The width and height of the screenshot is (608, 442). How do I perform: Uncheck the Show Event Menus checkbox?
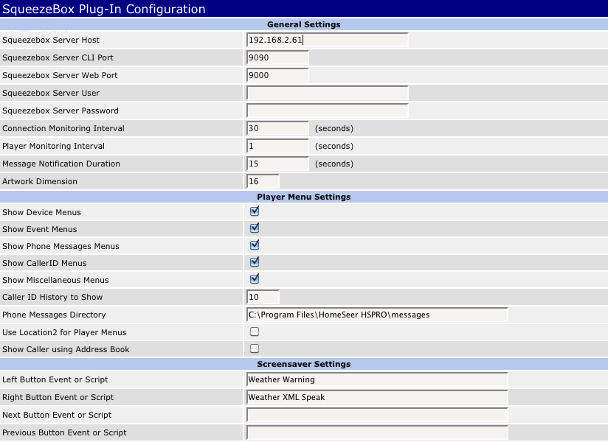point(255,228)
